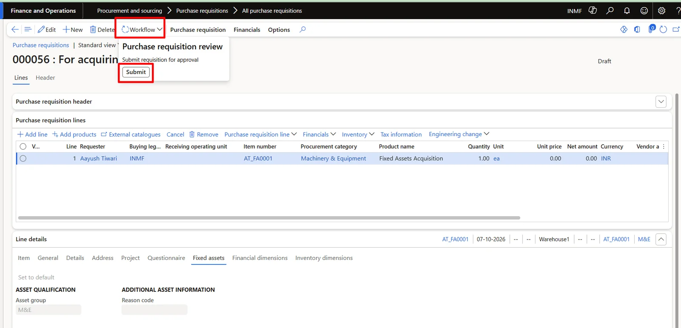Select the row radio for line 1
Viewport: 681px width, 328px height.
[23, 158]
